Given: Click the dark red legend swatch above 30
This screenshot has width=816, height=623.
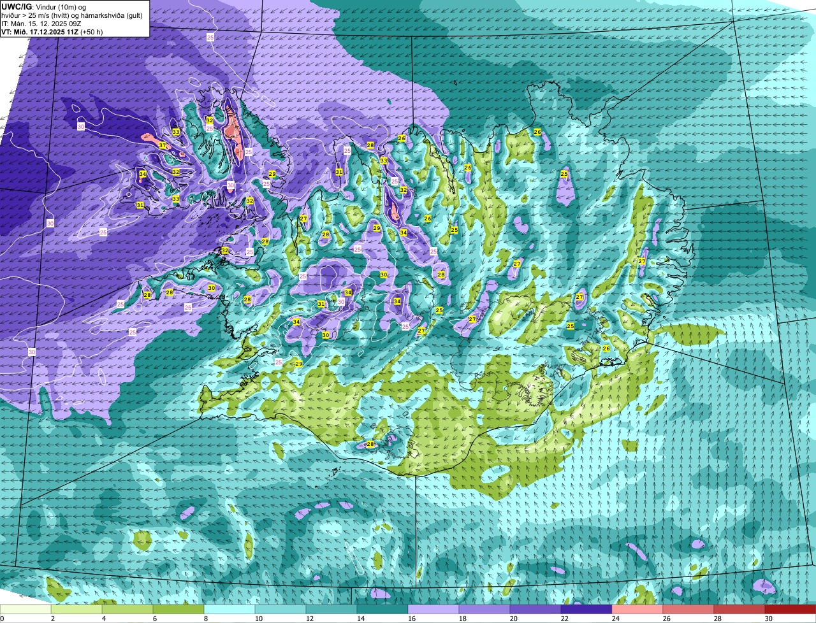Looking at the screenshot, I should [x=790, y=609].
